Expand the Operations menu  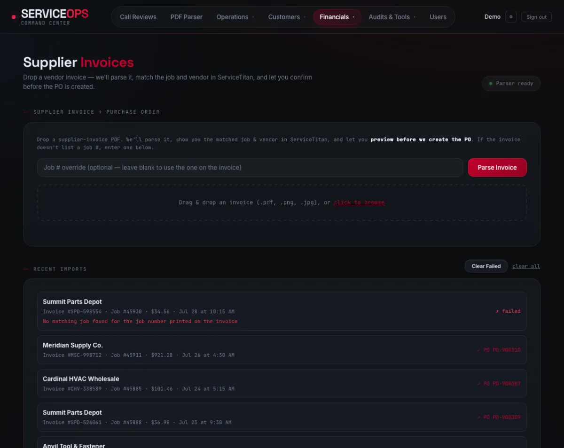click(235, 17)
